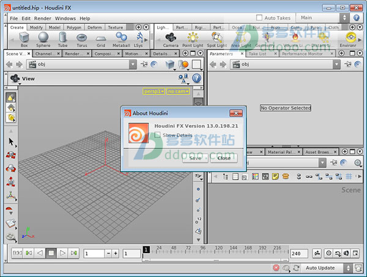
Task: Click Save in About Houdini dialog
Action: [x=195, y=158]
